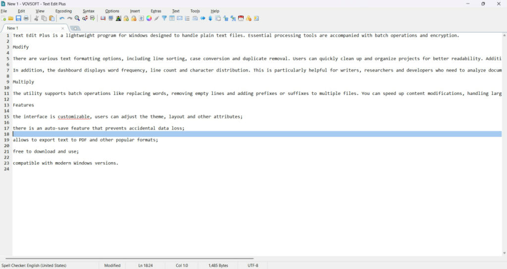Image resolution: width=507 pixels, height=269 pixels.
Task: Click the UTF-8 encoding status entry
Action: click(253, 266)
